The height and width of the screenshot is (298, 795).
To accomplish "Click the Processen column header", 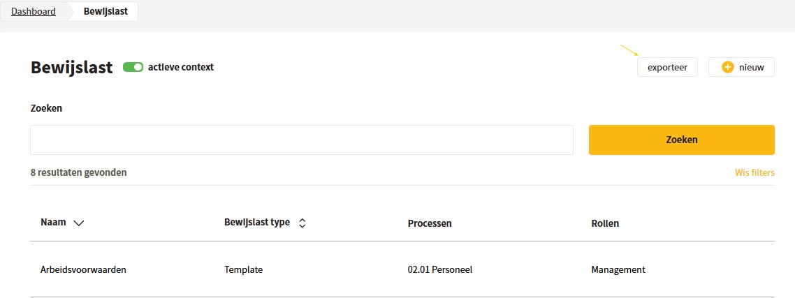I will click(430, 223).
